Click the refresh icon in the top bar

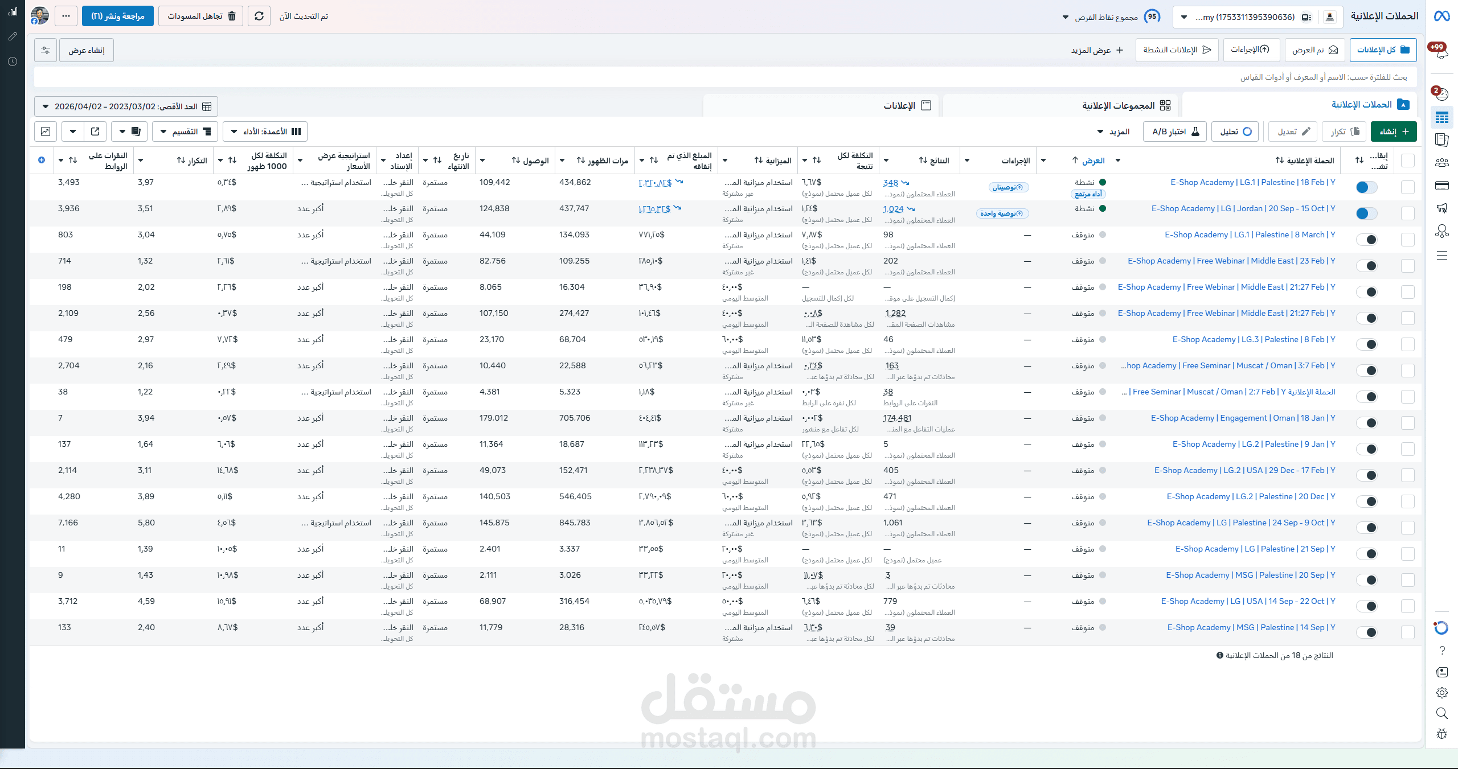pos(259,16)
